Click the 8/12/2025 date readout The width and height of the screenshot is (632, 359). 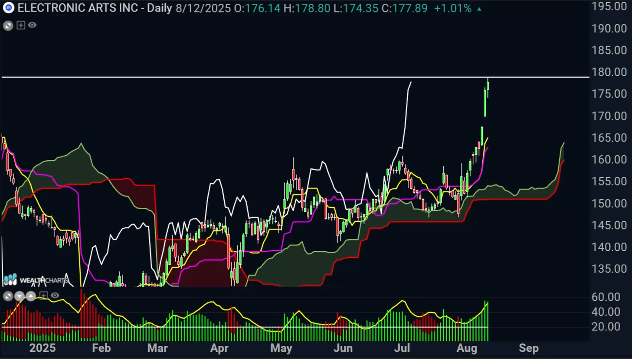(x=203, y=8)
